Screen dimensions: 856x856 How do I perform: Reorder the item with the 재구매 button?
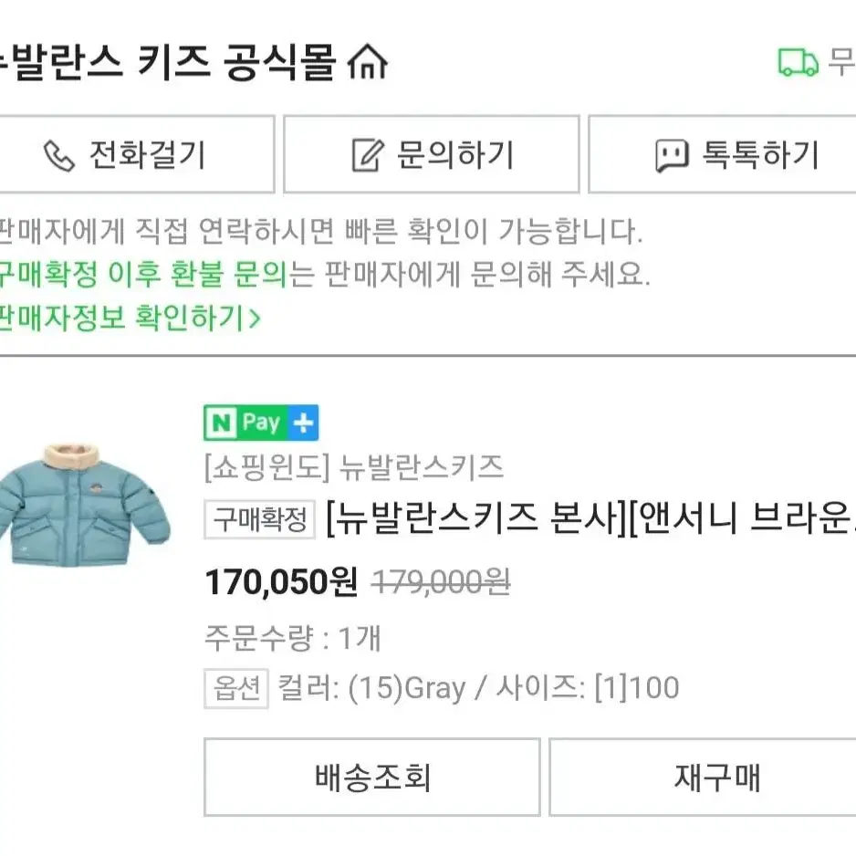coord(717,778)
